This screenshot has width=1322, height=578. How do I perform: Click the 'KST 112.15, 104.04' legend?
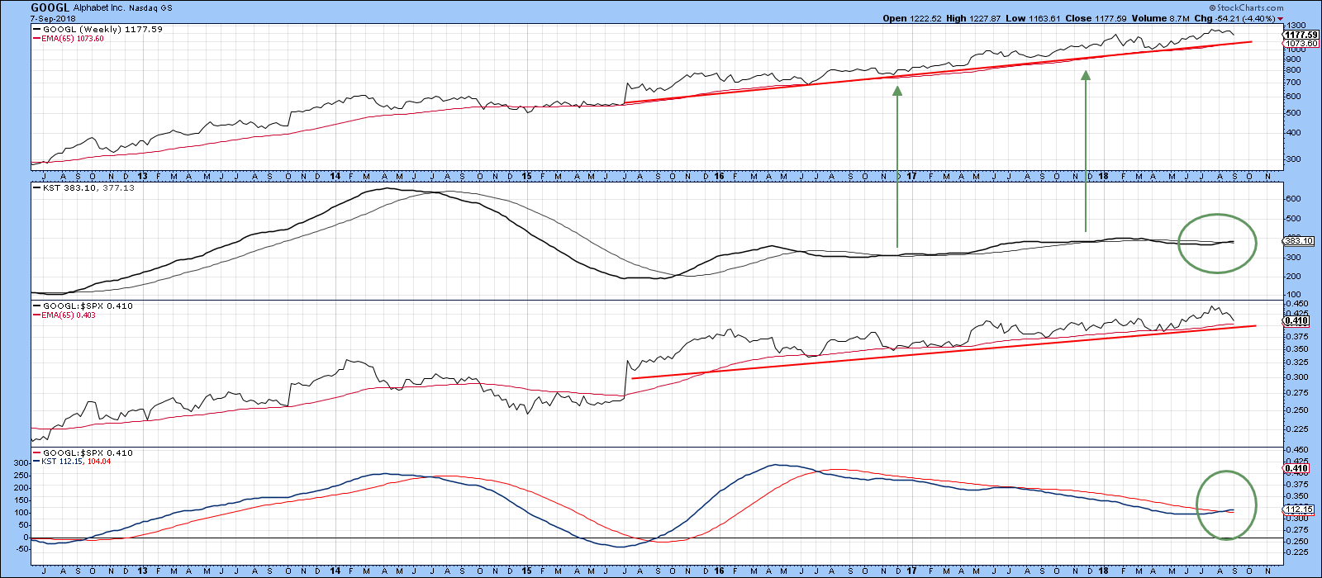click(x=71, y=461)
